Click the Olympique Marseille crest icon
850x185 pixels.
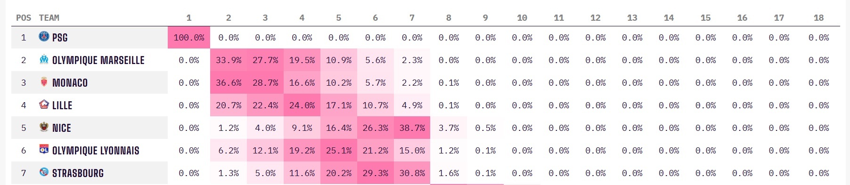pos(44,59)
